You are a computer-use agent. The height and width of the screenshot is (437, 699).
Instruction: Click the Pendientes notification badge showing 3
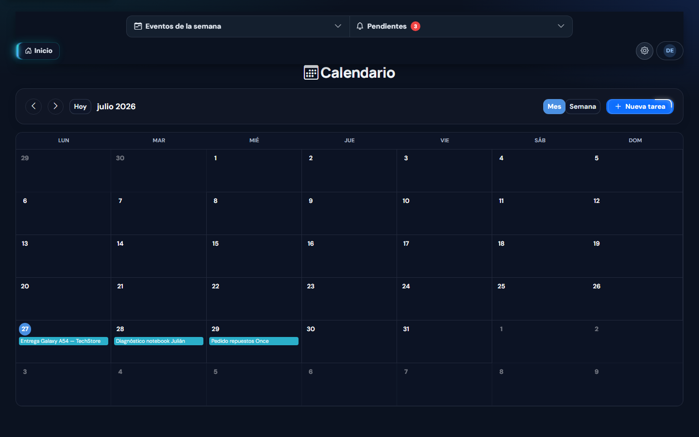(x=416, y=26)
